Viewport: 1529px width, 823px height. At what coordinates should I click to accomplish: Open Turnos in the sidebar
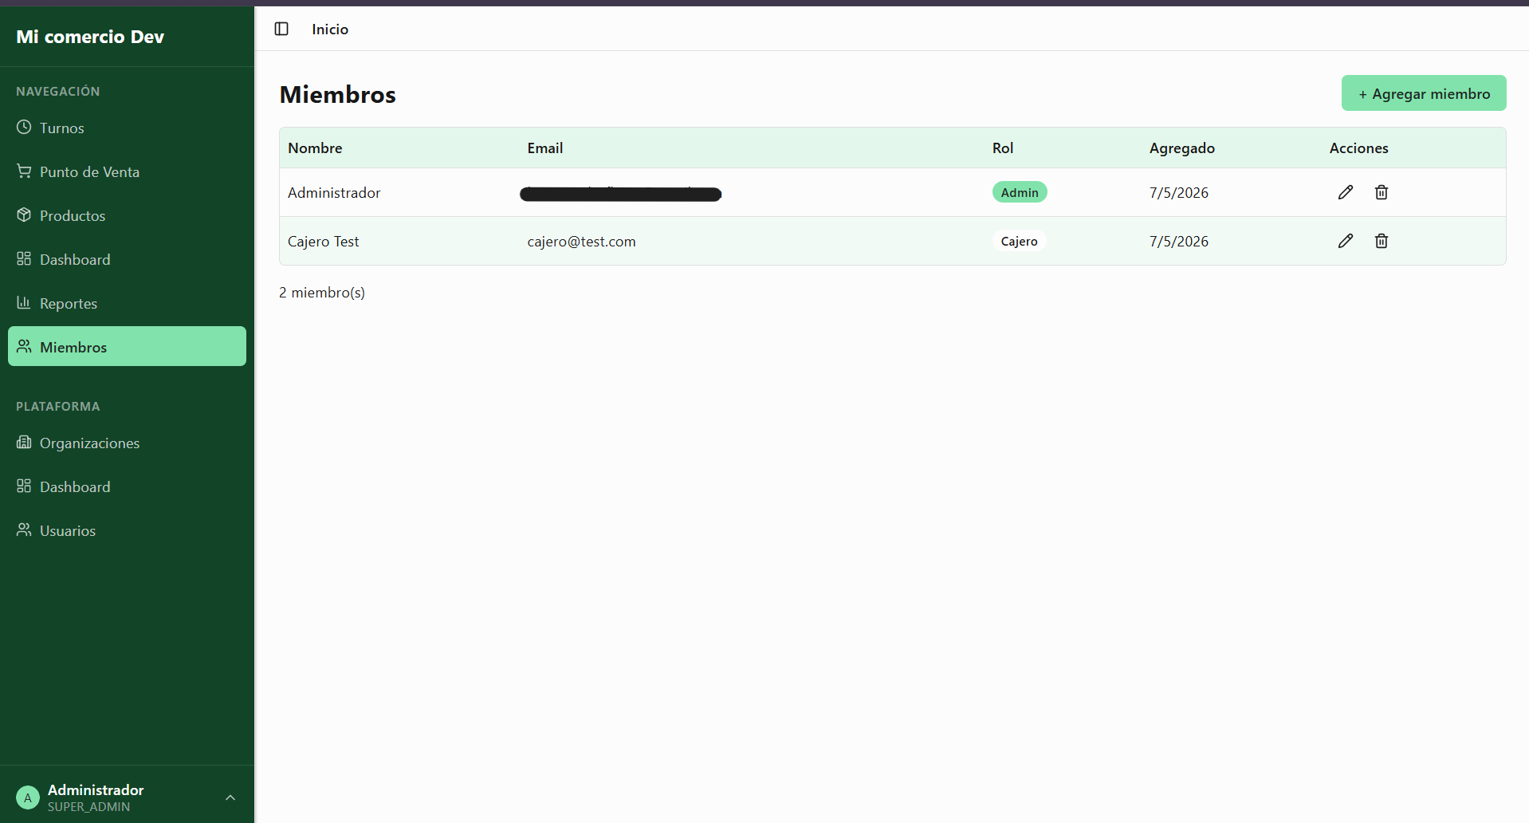tap(127, 128)
